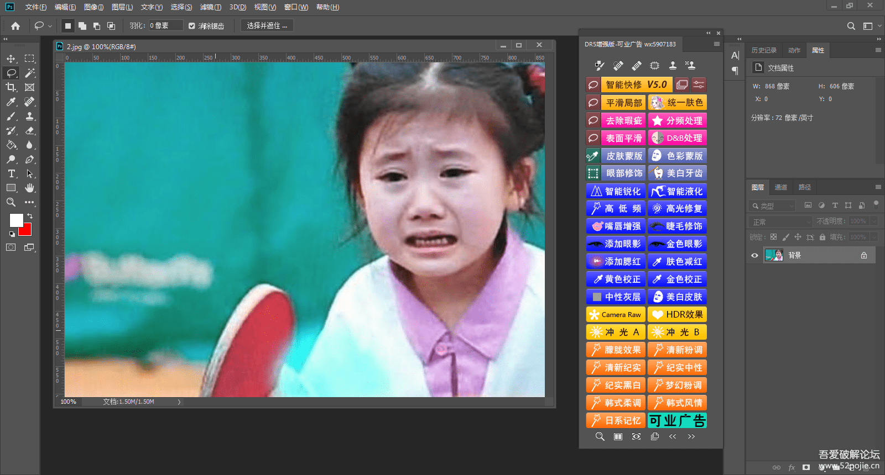The height and width of the screenshot is (475, 885).
Task: Toggle the lock transparent pixels icon
Action: pos(773,237)
